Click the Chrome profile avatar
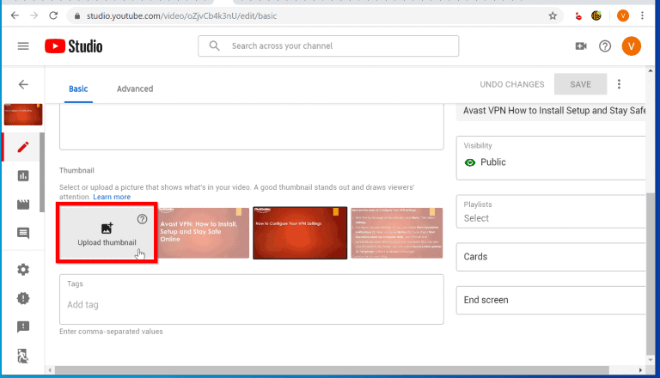Viewport: 660px width, 378px height. tap(623, 15)
